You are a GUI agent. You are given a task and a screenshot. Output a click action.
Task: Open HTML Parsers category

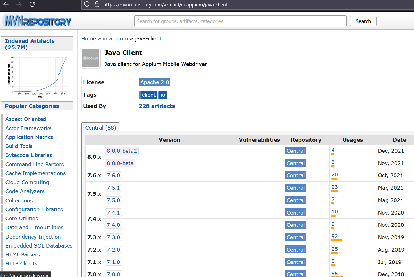click(23, 255)
